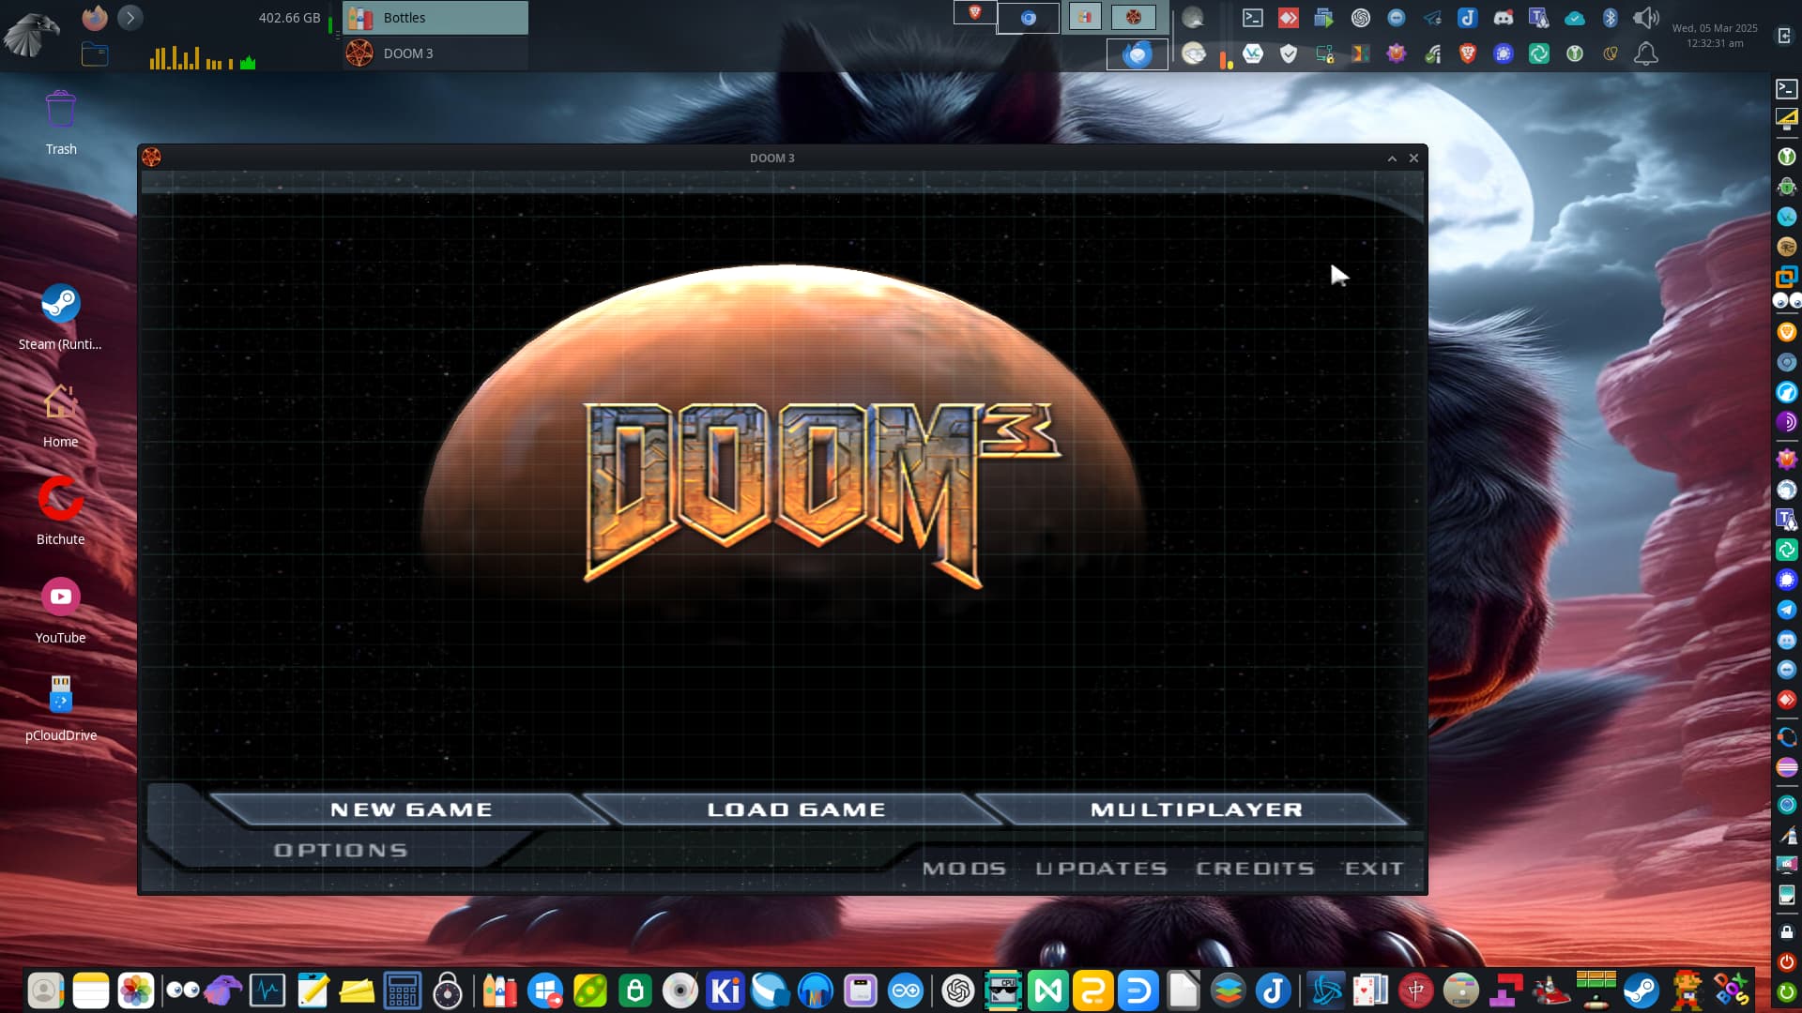
Task: Launch the Calculator from the dock
Action: point(403,990)
